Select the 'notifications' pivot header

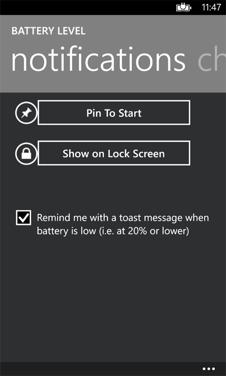pyautogui.click(x=98, y=60)
